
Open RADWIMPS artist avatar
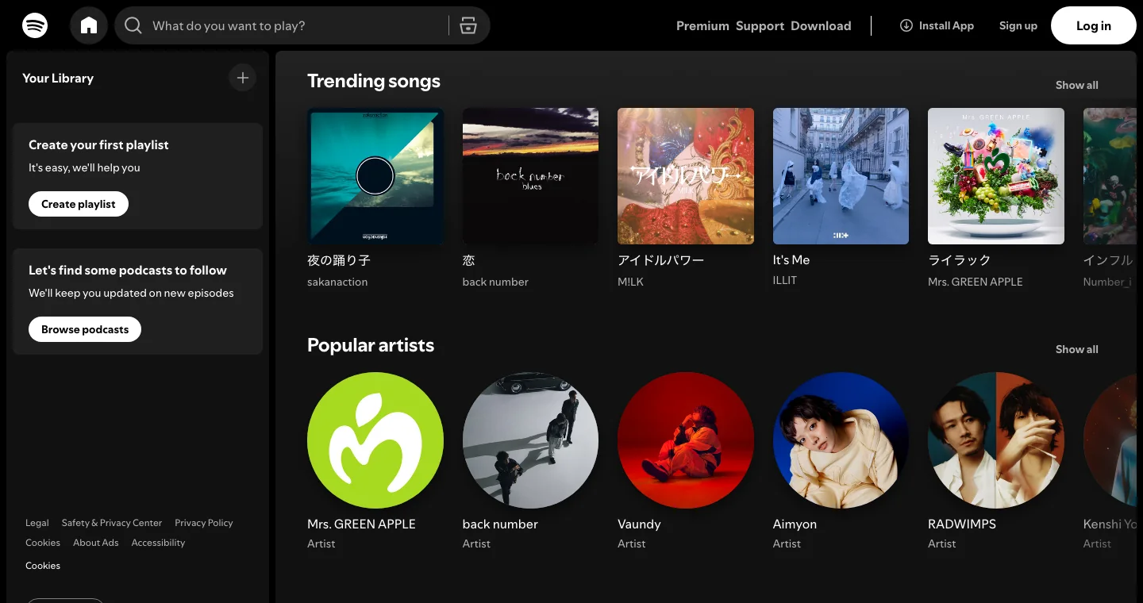pyautogui.click(x=996, y=440)
